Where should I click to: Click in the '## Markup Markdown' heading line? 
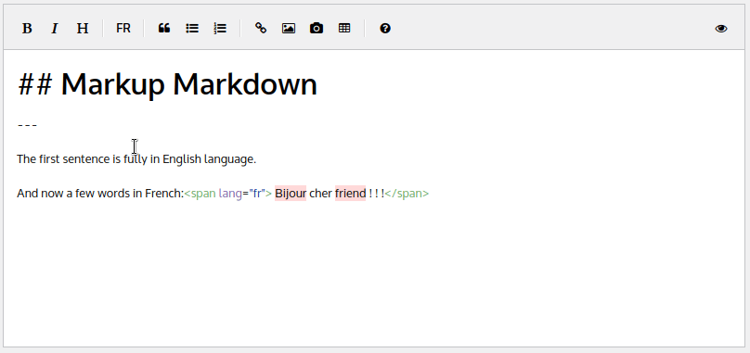[x=167, y=84]
